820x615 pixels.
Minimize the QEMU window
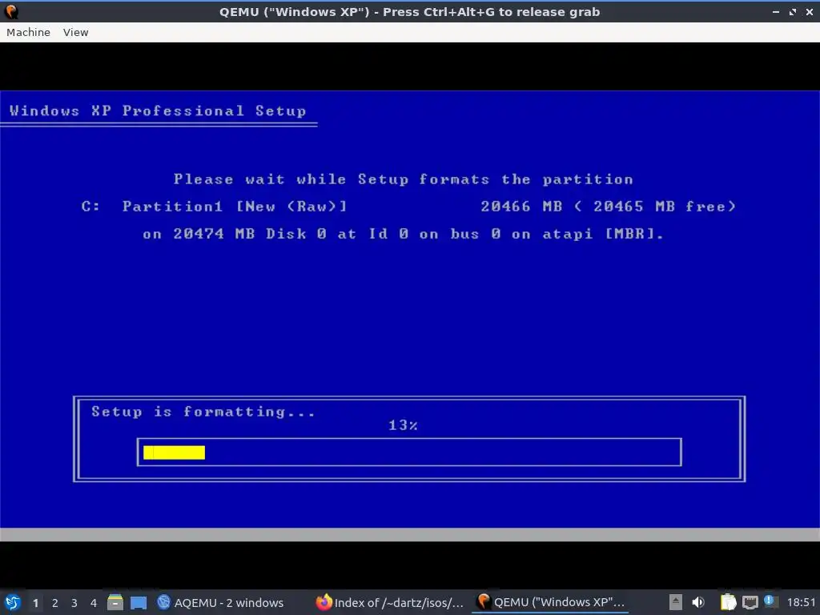click(x=776, y=11)
